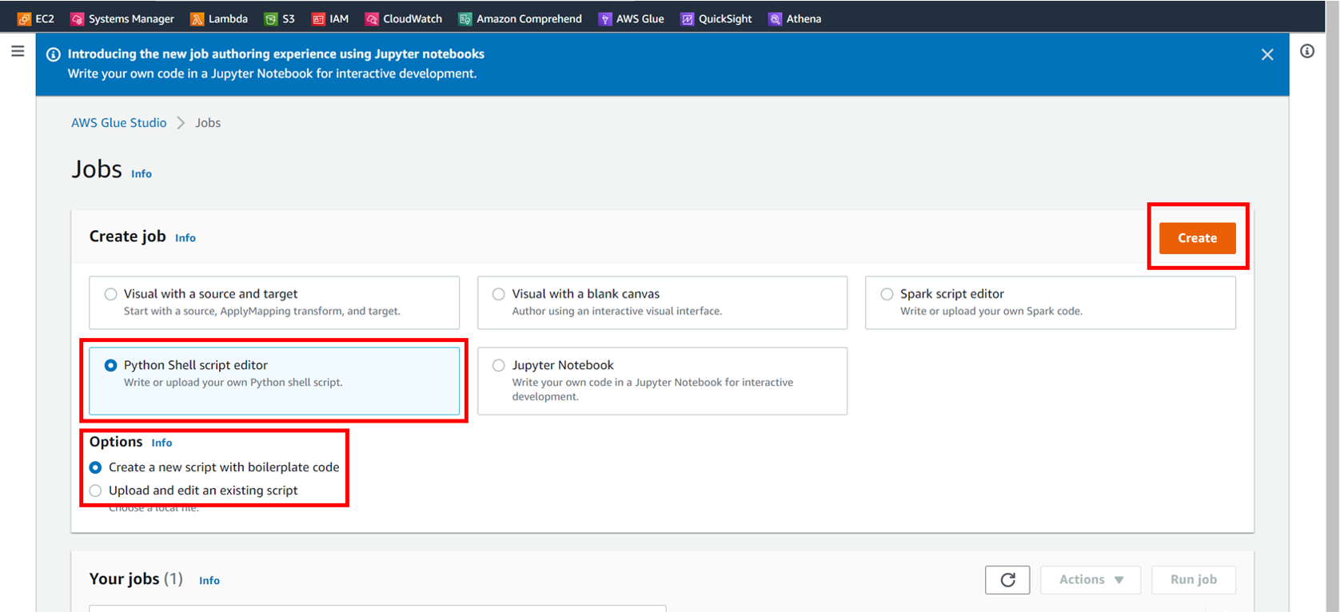1340x612 pixels.
Task: Open Info link next to Jobs heading
Action: 142,173
